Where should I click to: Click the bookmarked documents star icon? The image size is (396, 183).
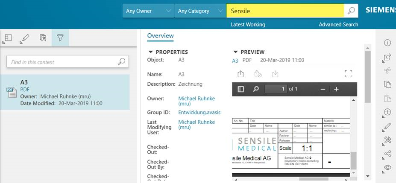pos(43,38)
